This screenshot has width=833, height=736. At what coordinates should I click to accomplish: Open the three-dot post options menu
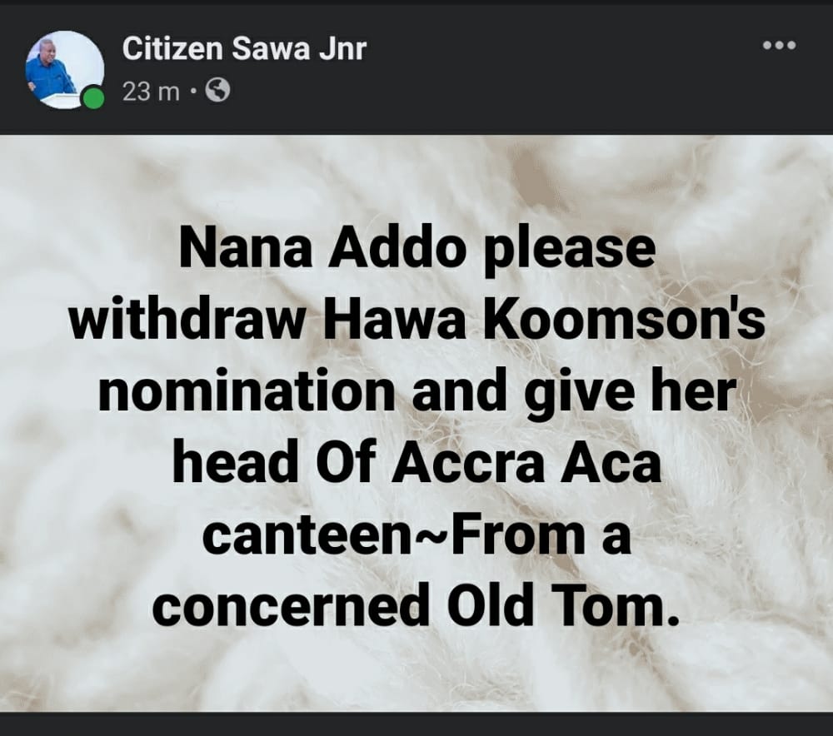click(x=780, y=45)
